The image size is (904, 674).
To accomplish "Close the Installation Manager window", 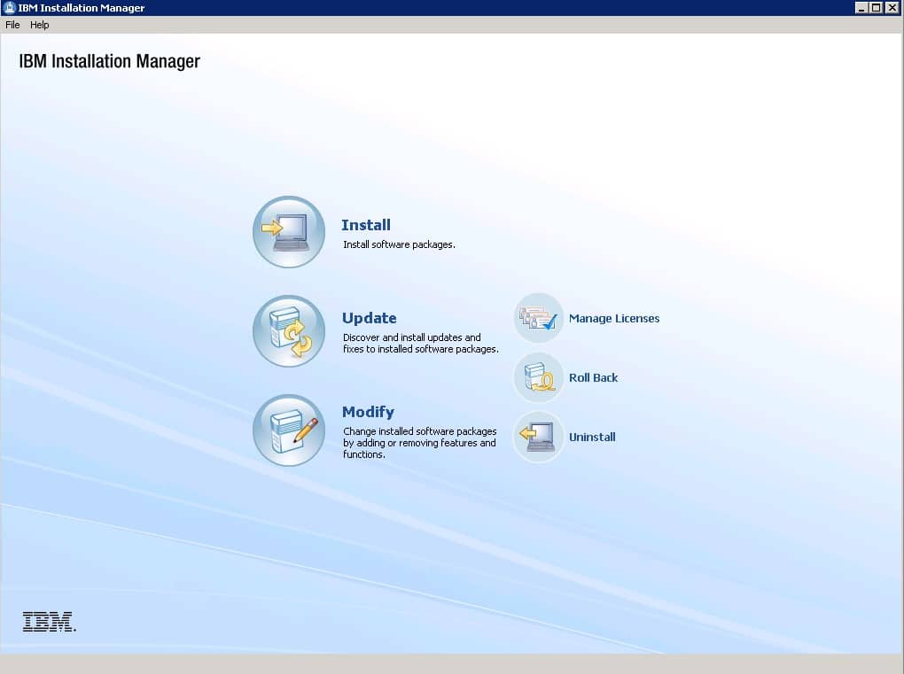I will pyautogui.click(x=892, y=7).
